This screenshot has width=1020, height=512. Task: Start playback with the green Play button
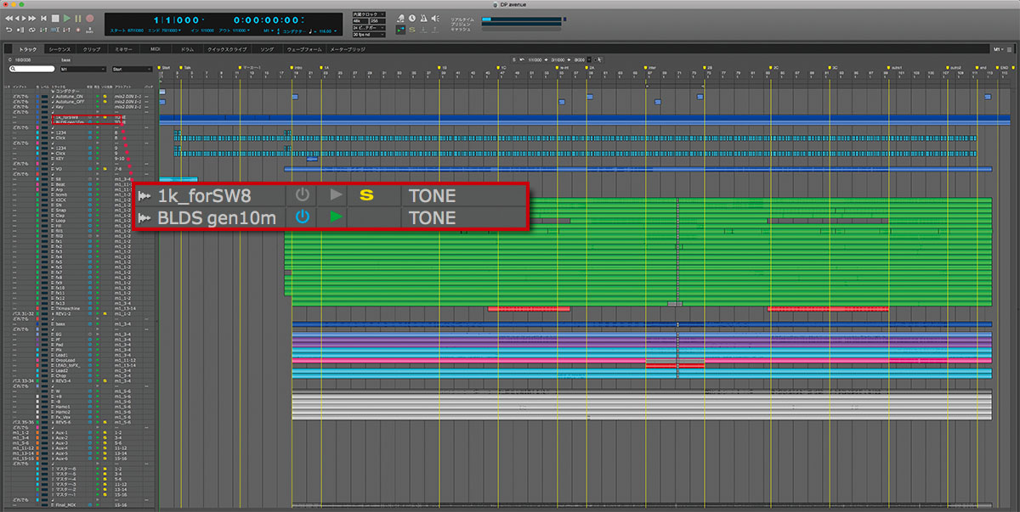[x=66, y=19]
